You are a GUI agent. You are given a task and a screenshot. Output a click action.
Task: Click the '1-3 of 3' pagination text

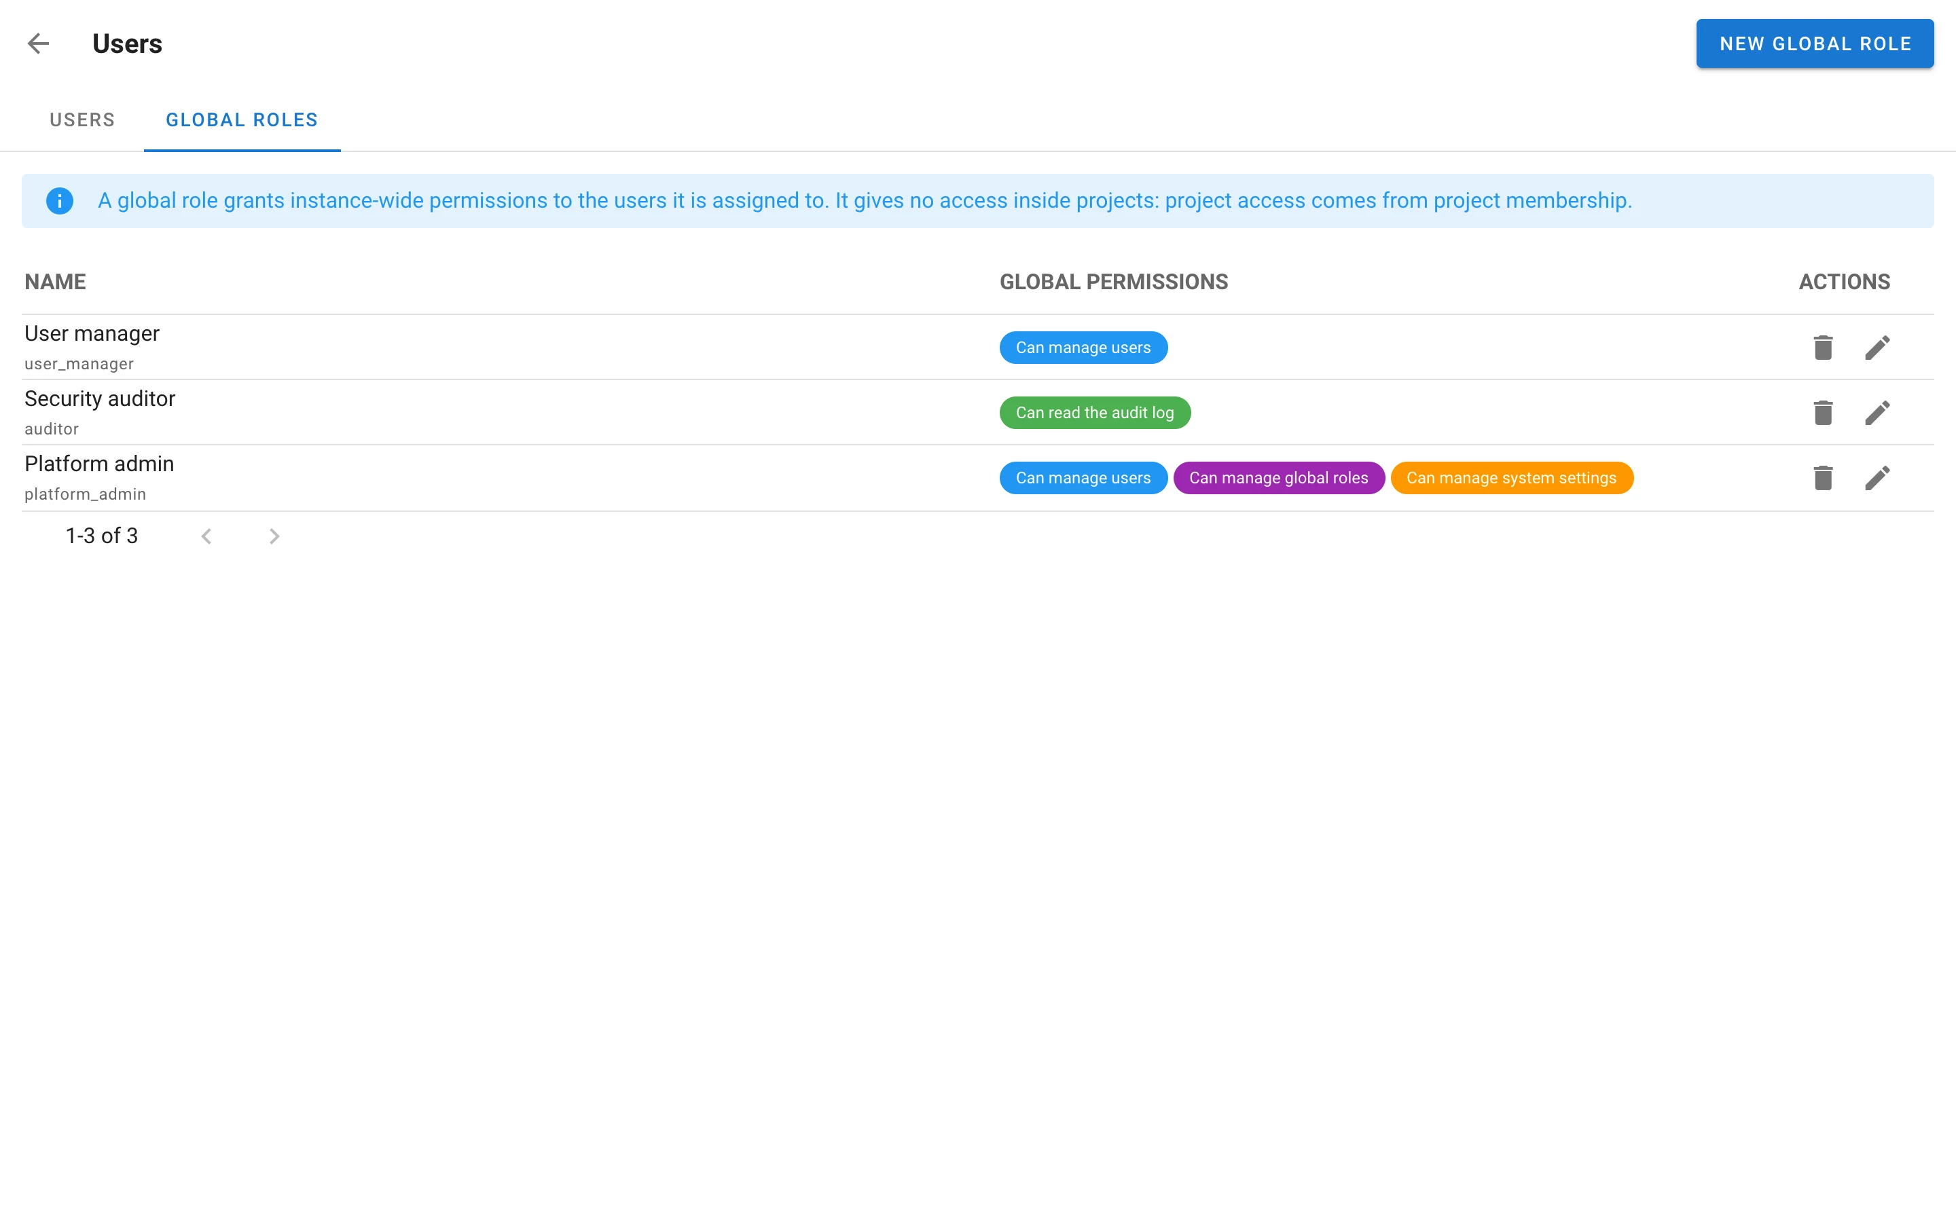pyautogui.click(x=102, y=536)
